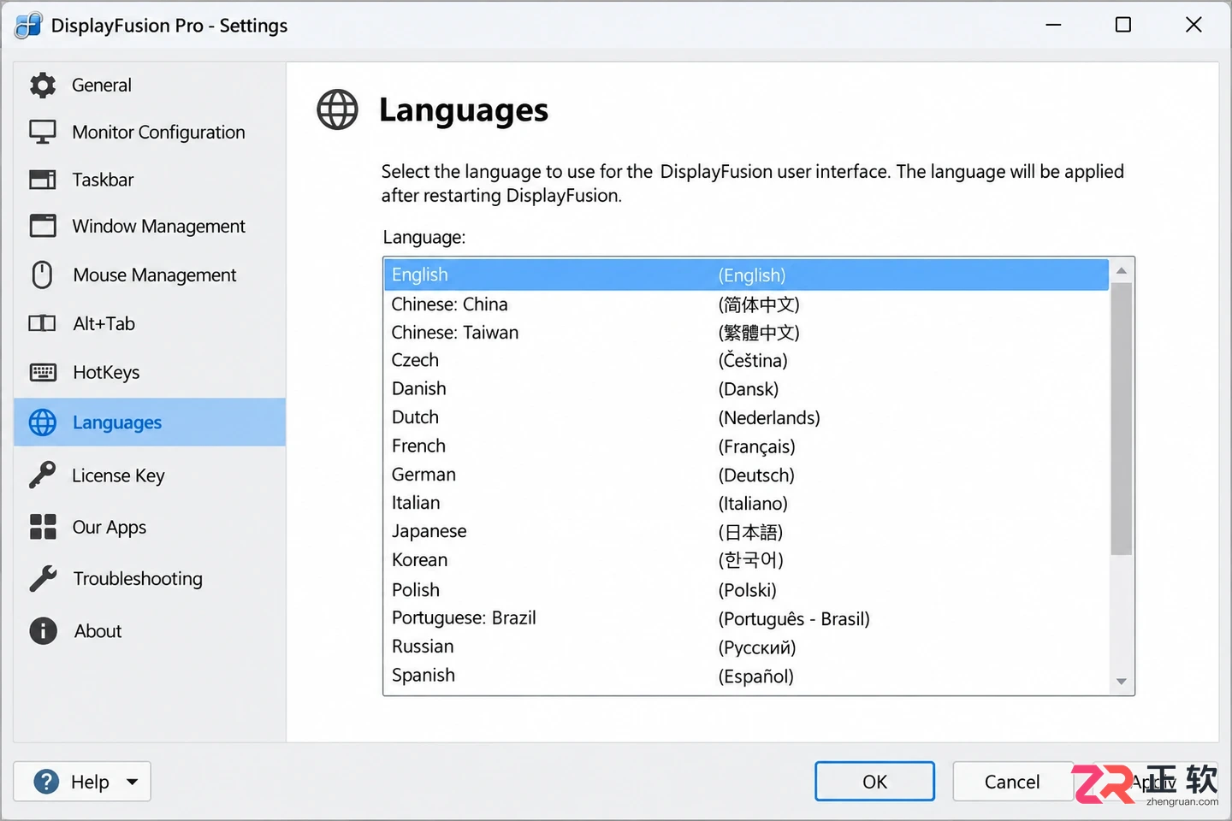Click the language list scrollbar thumb
This screenshot has width=1232, height=821.
[x=1121, y=418]
